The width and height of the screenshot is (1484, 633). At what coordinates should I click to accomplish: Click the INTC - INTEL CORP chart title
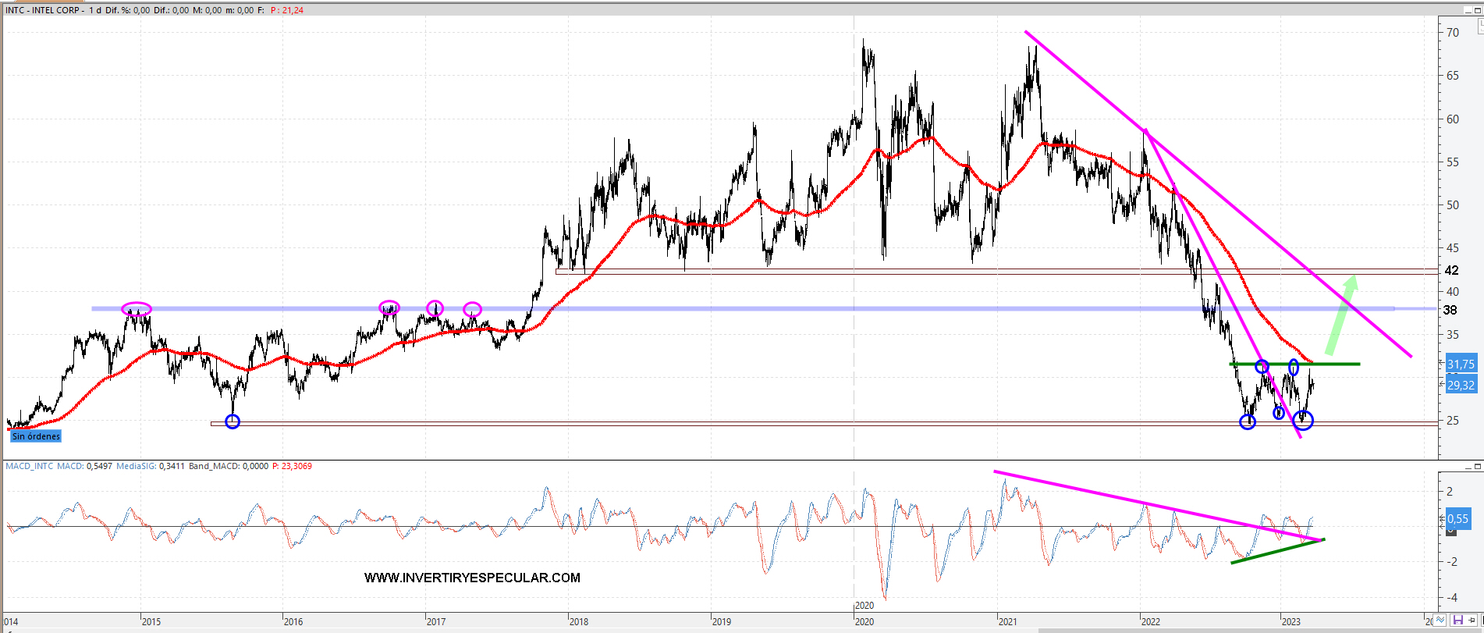44,10
